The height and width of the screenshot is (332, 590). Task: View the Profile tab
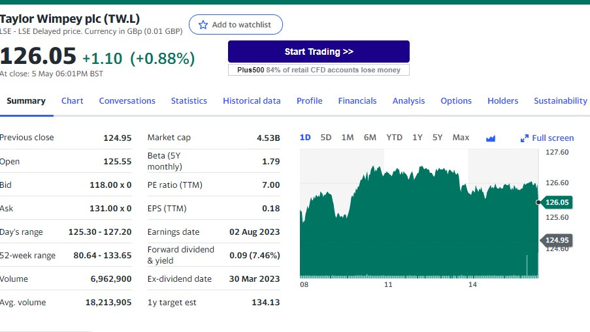pyautogui.click(x=309, y=100)
